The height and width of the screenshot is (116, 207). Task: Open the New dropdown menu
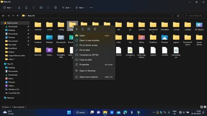(x=8, y=8)
